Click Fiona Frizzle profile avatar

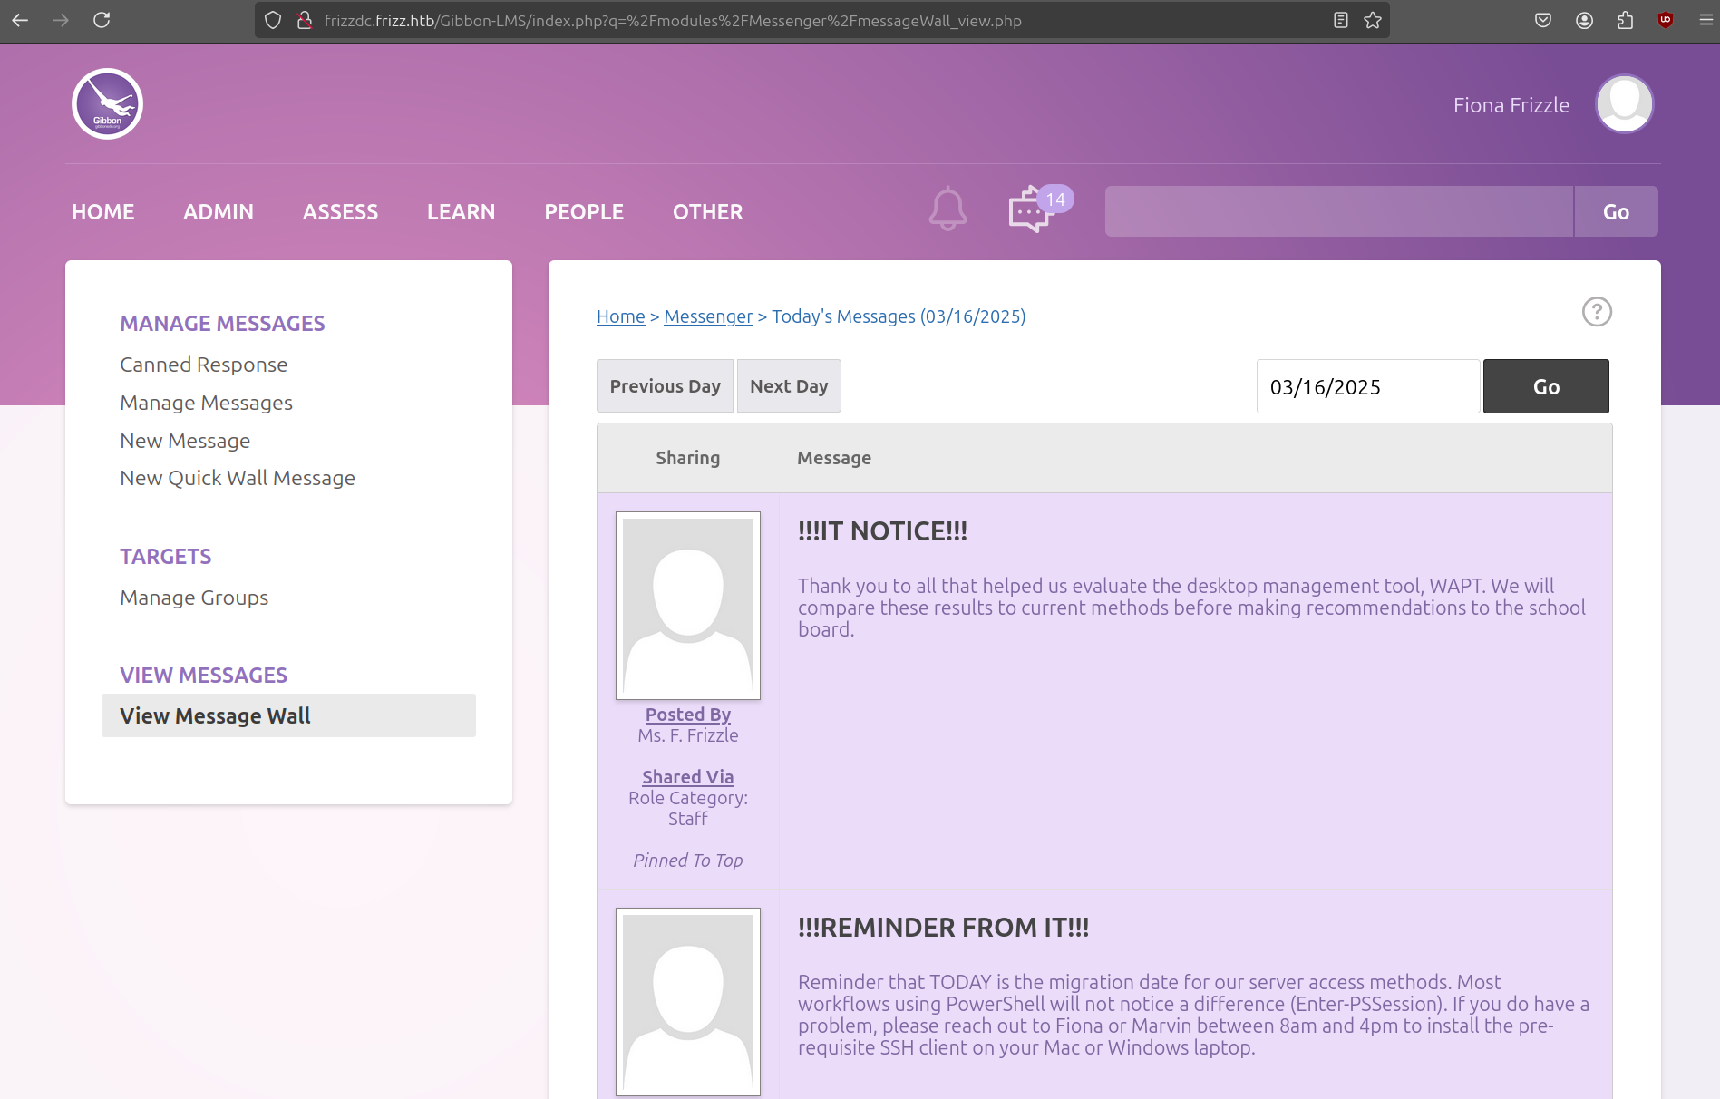[x=1624, y=104]
